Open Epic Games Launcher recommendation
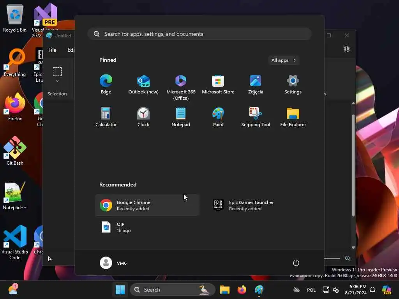The height and width of the screenshot is (299, 399). click(x=260, y=205)
